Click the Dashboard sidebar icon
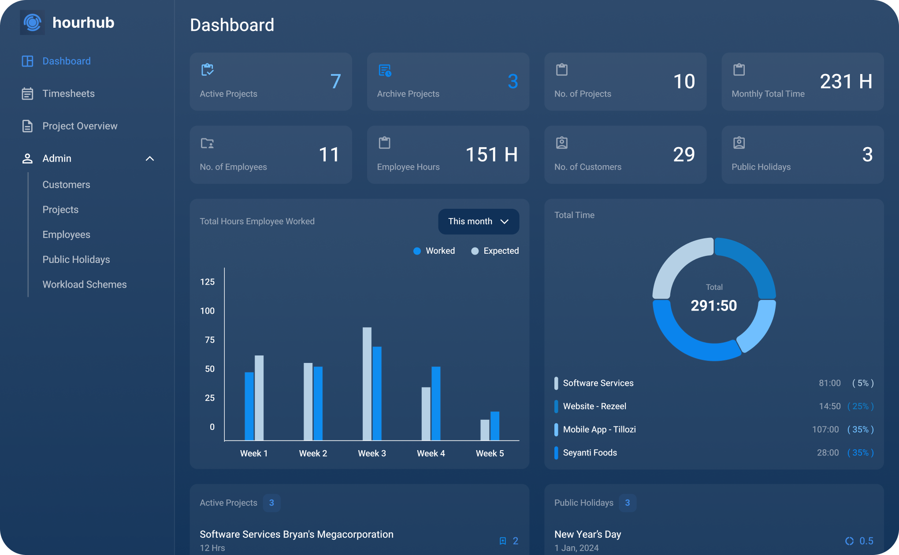The height and width of the screenshot is (555, 899). pos(27,61)
